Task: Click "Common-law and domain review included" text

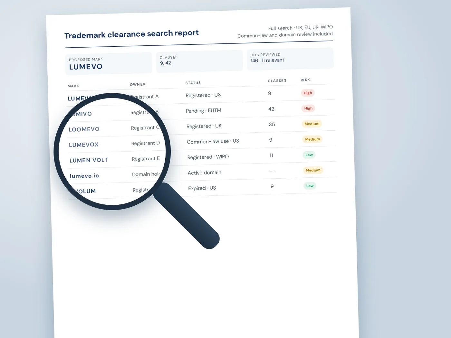Action: [x=285, y=35]
